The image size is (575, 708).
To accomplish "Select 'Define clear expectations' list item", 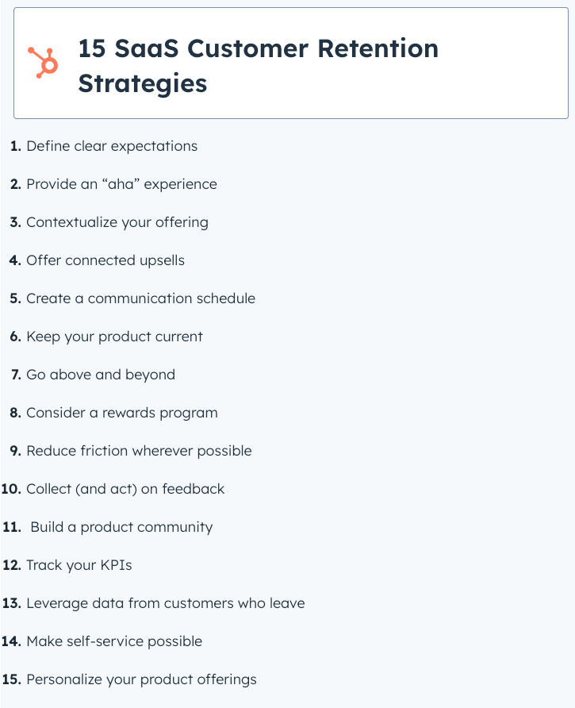I will (x=112, y=146).
